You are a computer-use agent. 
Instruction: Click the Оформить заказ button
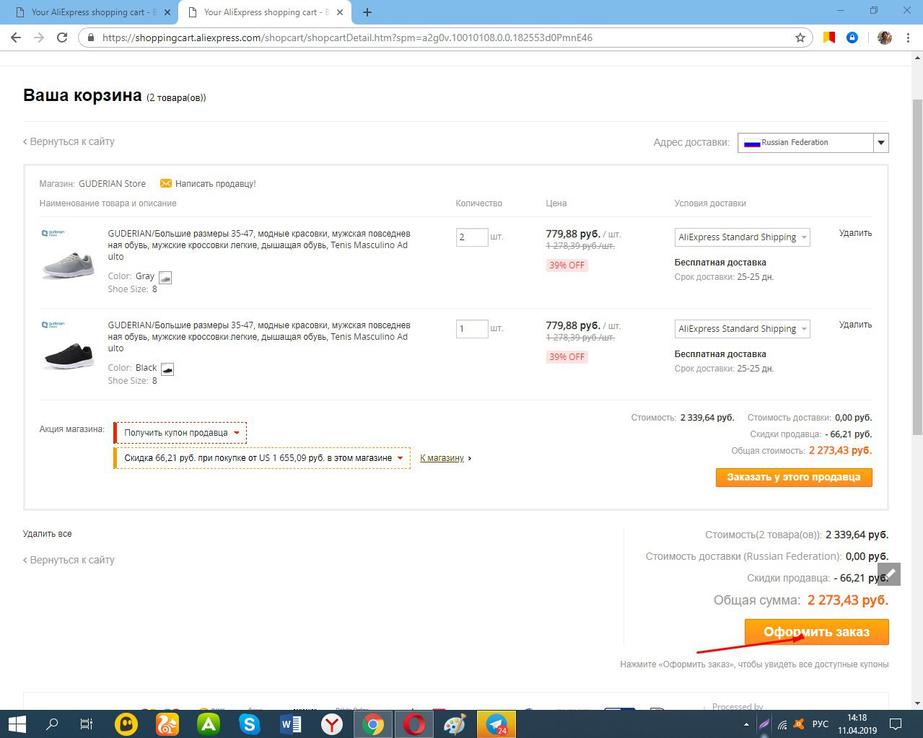(x=817, y=632)
